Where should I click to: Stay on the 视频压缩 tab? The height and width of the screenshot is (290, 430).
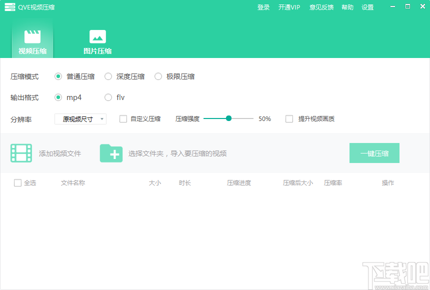[32, 42]
